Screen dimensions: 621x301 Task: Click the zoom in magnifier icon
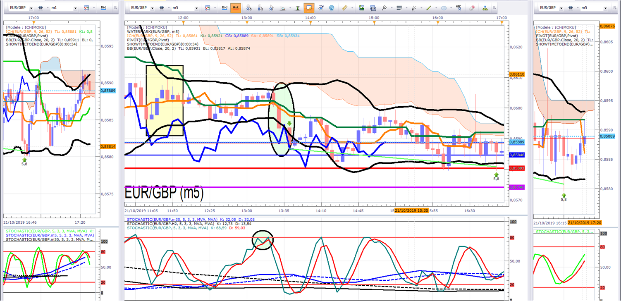[x=249, y=8]
